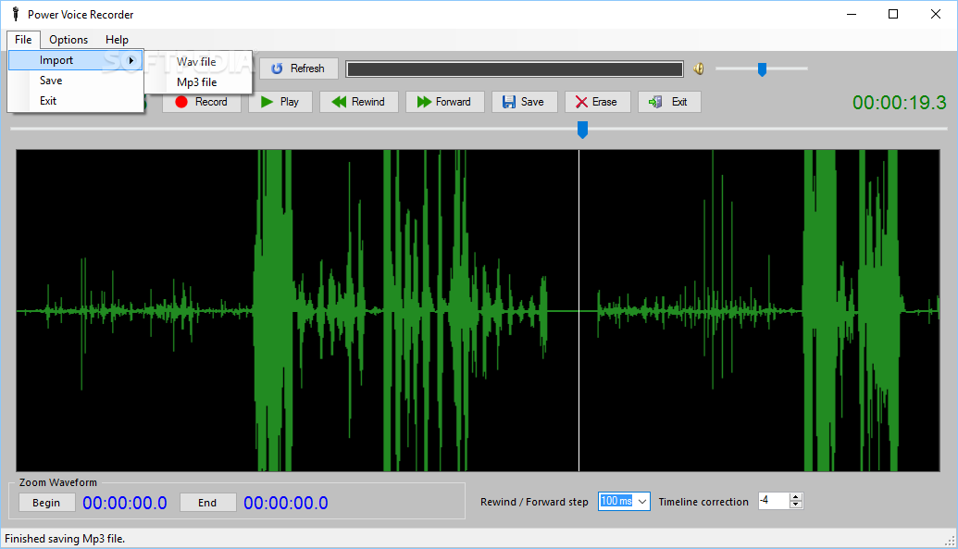Screen dimensions: 958x549
Task: Click the speaker volume icon
Action: click(699, 69)
